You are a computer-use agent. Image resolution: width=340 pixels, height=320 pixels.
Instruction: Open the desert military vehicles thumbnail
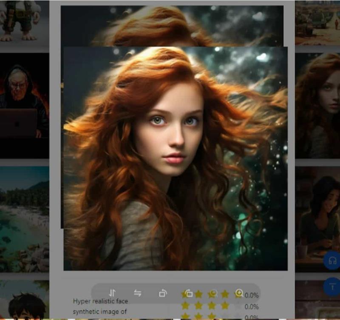(317, 23)
